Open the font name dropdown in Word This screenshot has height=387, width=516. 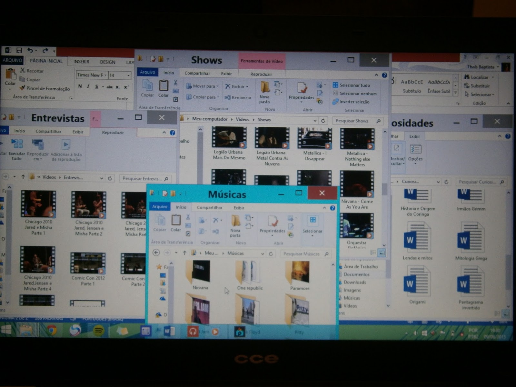click(105, 75)
